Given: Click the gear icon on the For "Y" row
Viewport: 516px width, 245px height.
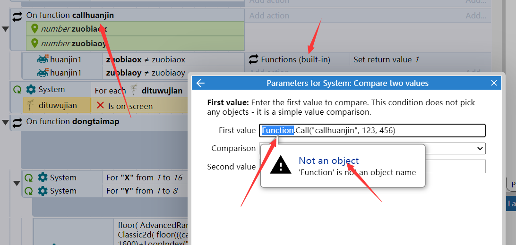Looking at the screenshot, I should (x=43, y=191).
